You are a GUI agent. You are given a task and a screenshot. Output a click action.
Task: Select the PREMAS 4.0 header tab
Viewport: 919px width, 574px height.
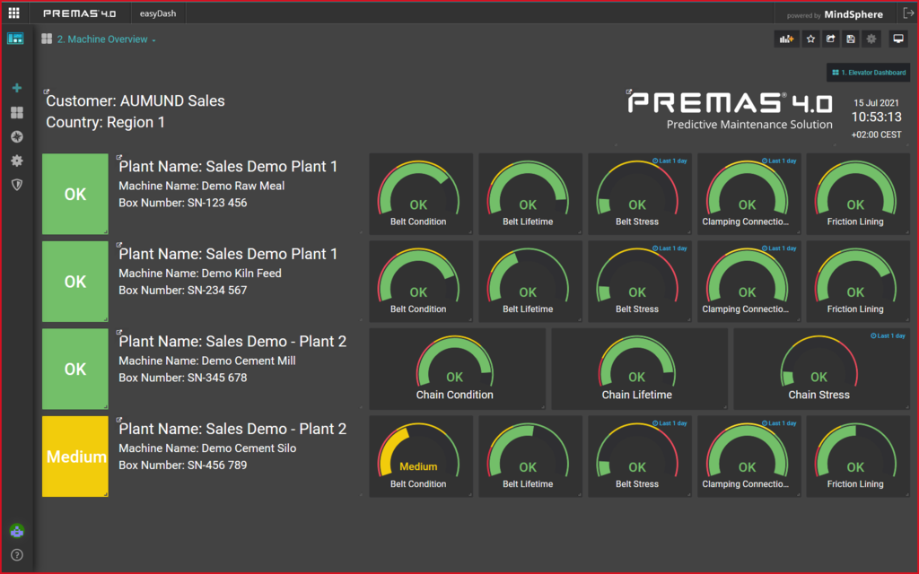click(x=80, y=13)
